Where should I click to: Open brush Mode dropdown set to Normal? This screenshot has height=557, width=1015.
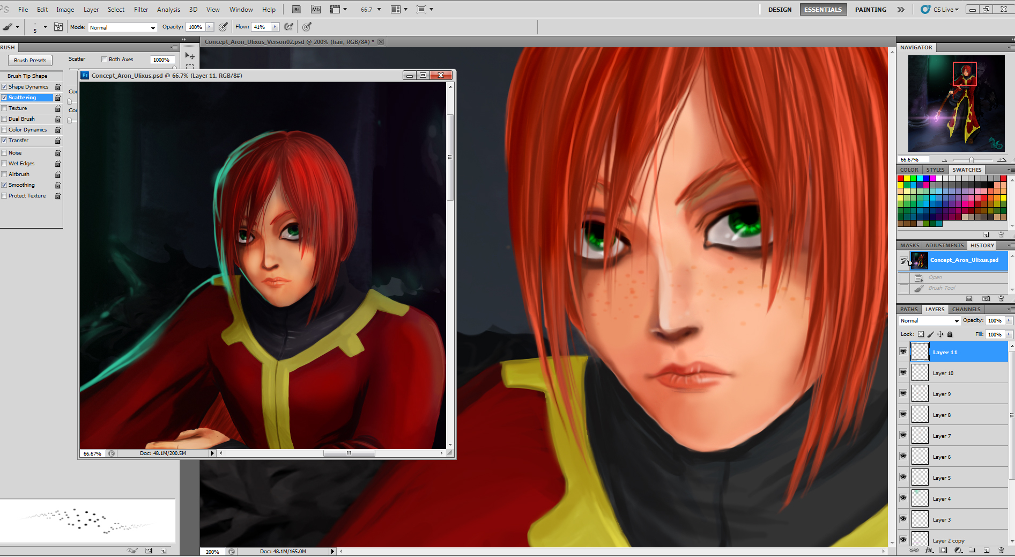pos(122,27)
